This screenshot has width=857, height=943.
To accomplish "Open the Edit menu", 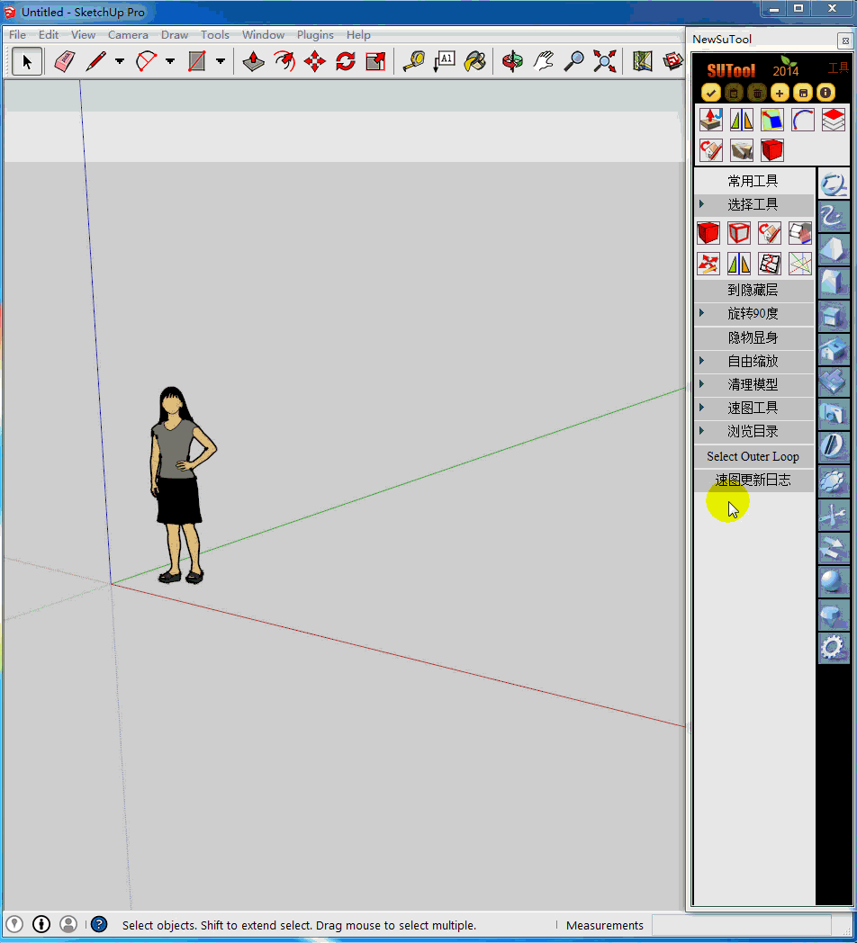I will pos(49,35).
